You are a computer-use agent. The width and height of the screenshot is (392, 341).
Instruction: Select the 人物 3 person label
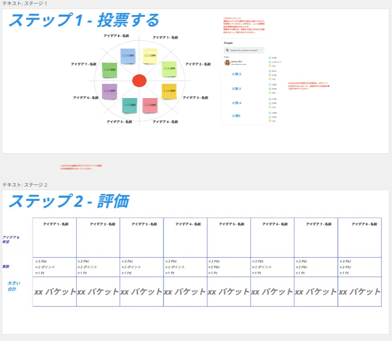(236, 89)
